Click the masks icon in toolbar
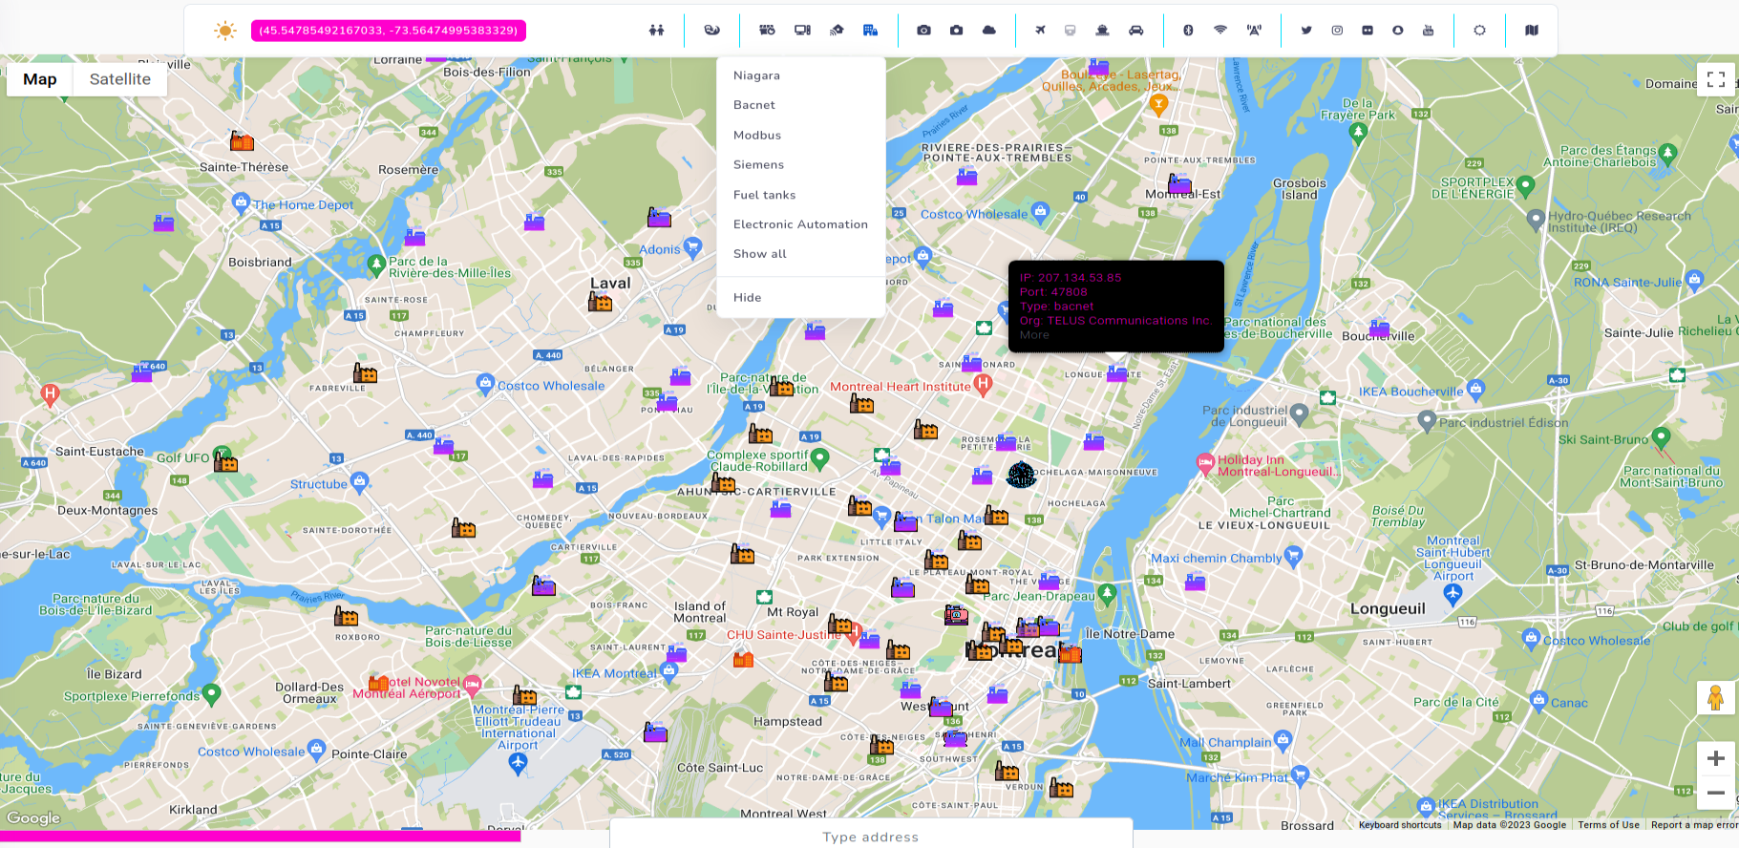The width and height of the screenshot is (1739, 848). click(711, 31)
